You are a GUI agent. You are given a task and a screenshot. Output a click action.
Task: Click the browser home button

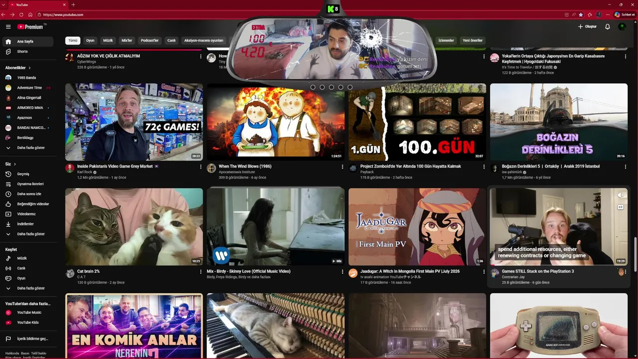point(30,14)
